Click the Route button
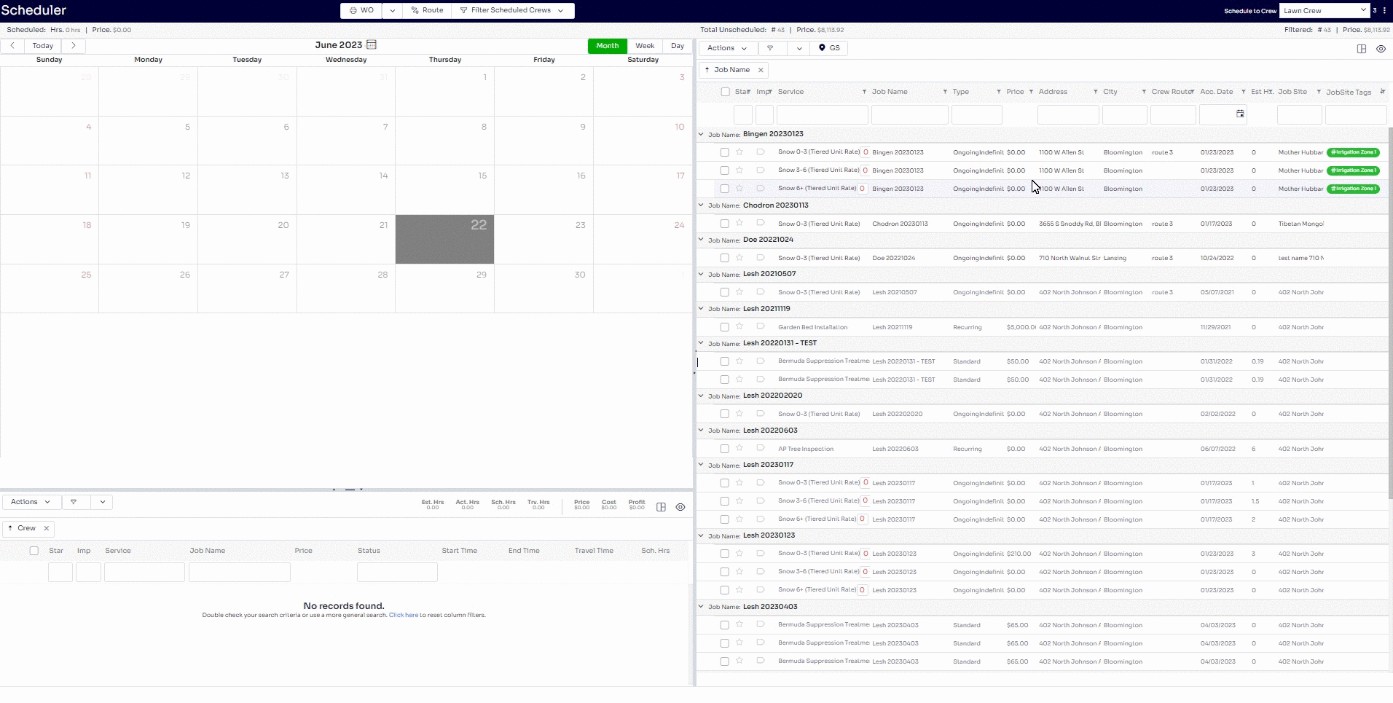This screenshot has width=1393, height=703. point(428,10)
